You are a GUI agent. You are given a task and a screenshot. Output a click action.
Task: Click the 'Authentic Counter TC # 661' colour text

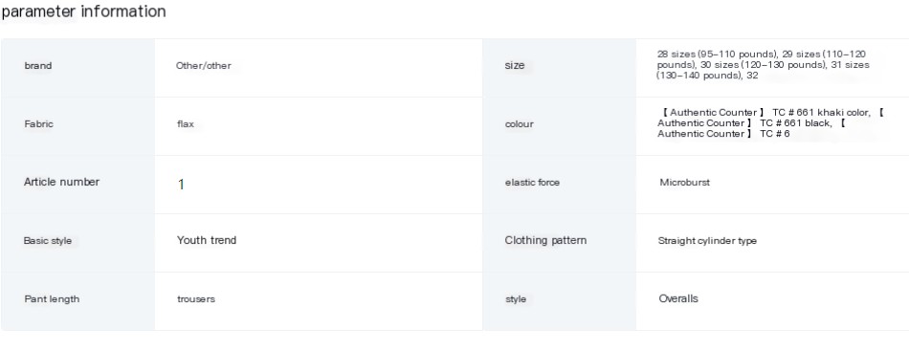pyautogui.click(x=770, y=122)
